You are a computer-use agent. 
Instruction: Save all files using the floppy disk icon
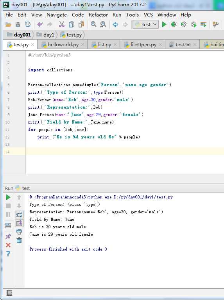18,24
